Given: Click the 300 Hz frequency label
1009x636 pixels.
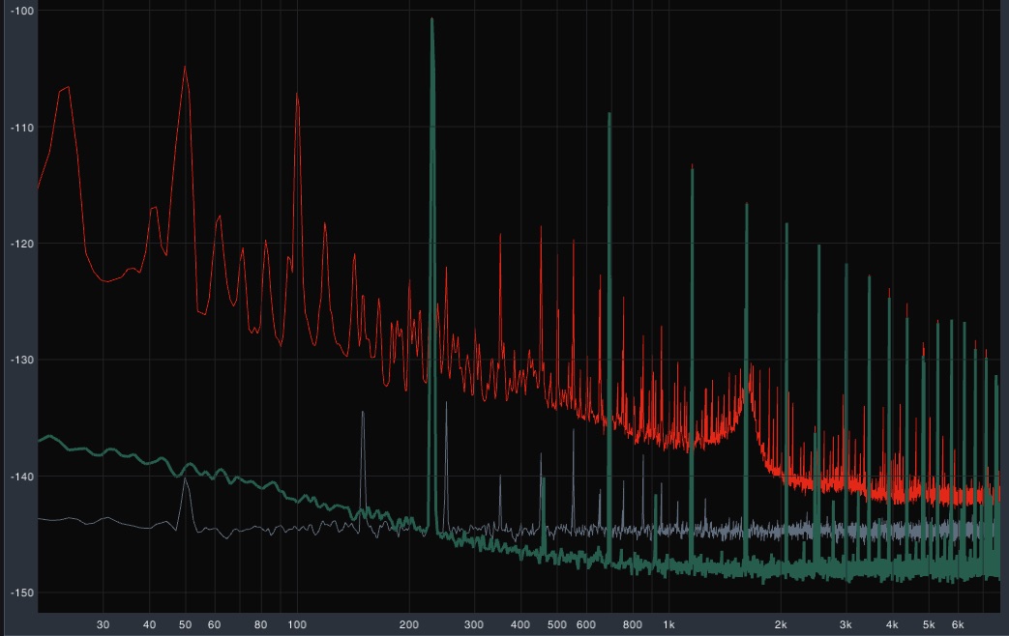Looking at the screenshot, I should click(x=474, y=624).
